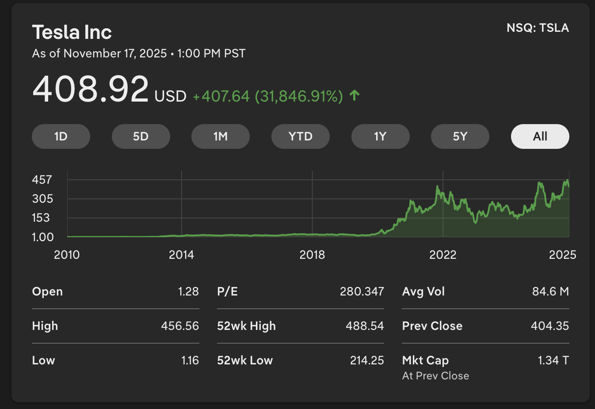Switch to the 1Y chart view

point(380,136)
